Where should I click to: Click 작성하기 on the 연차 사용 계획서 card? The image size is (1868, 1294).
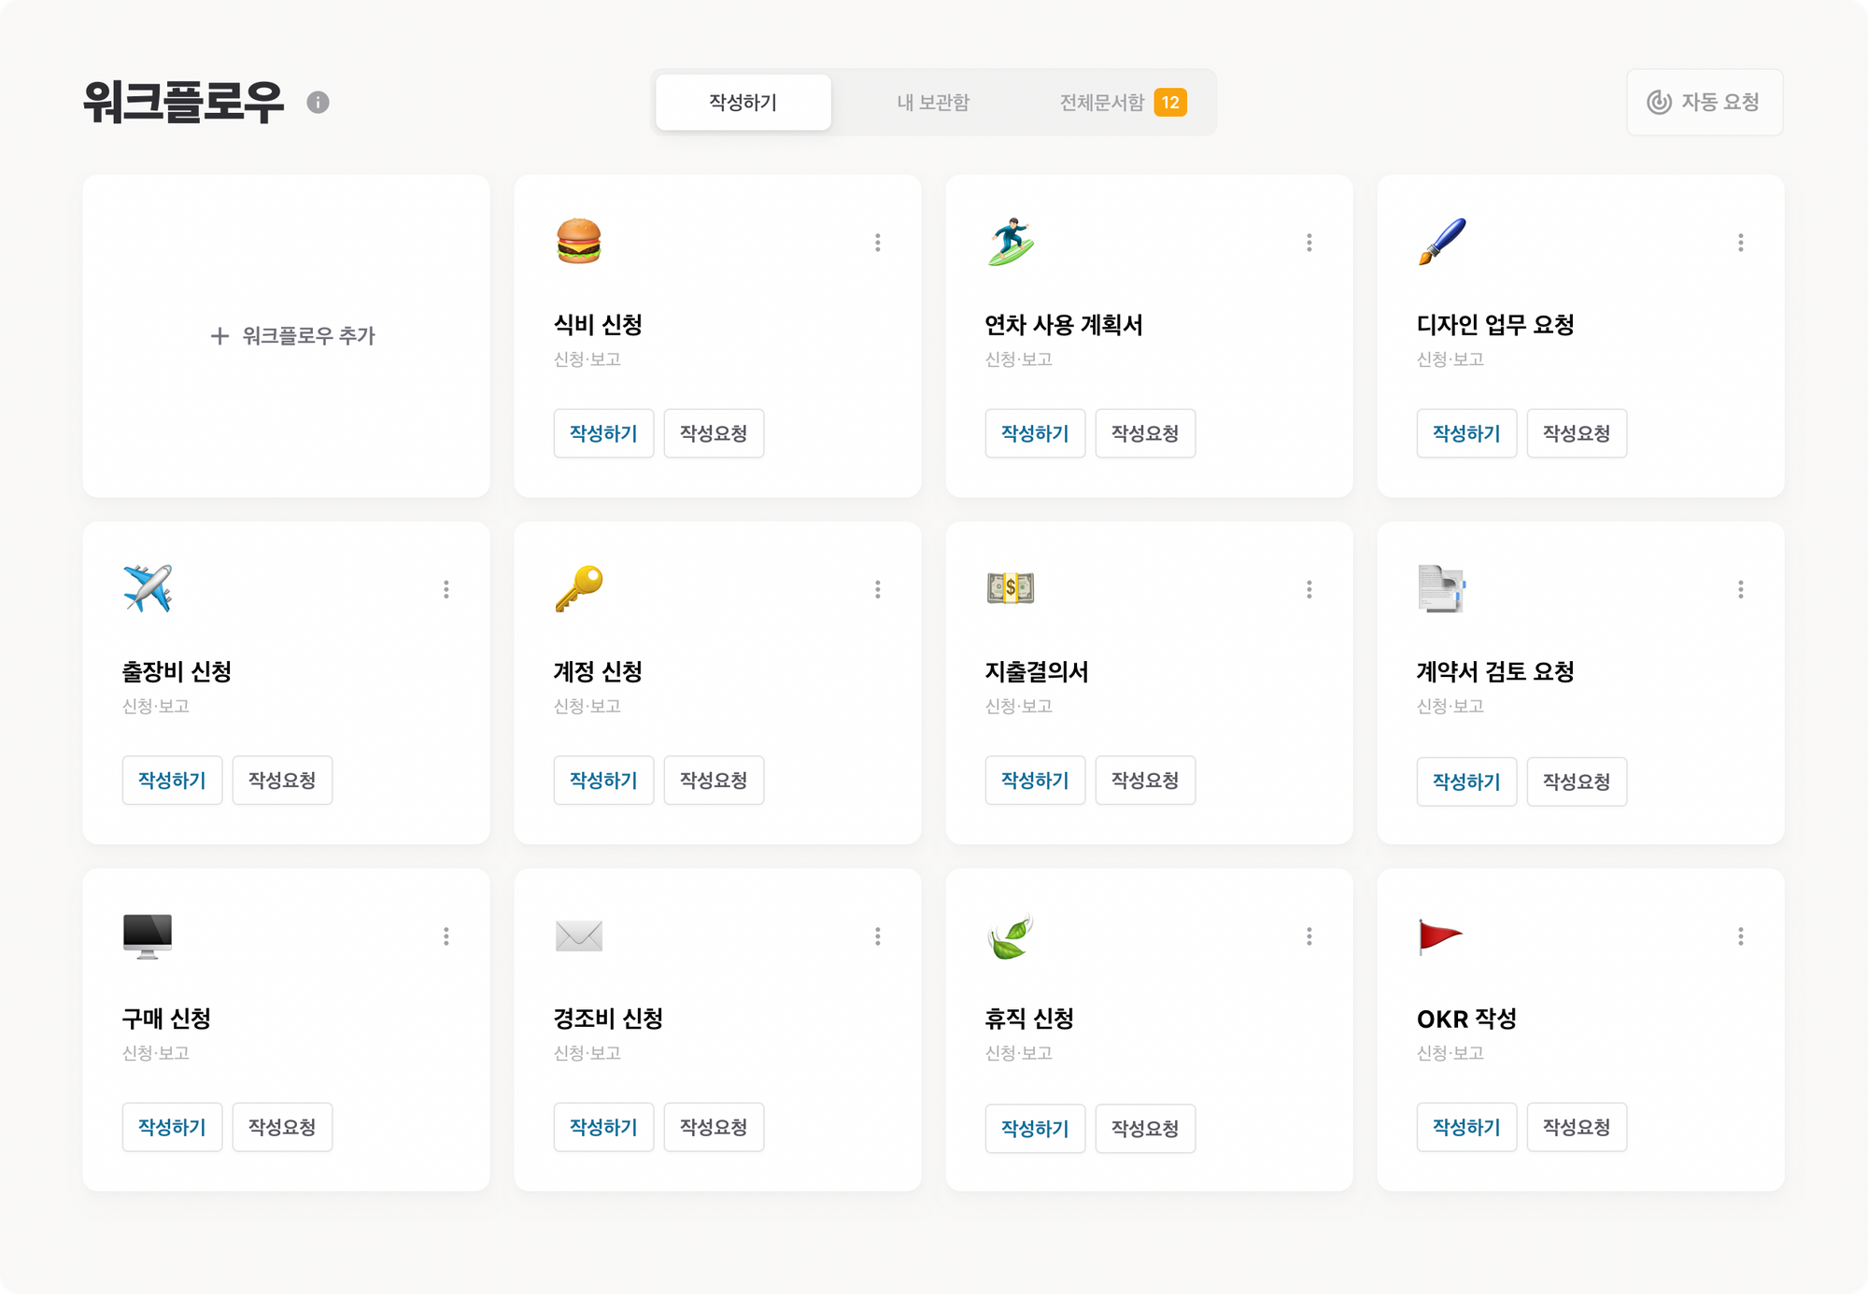(1035, 433)
